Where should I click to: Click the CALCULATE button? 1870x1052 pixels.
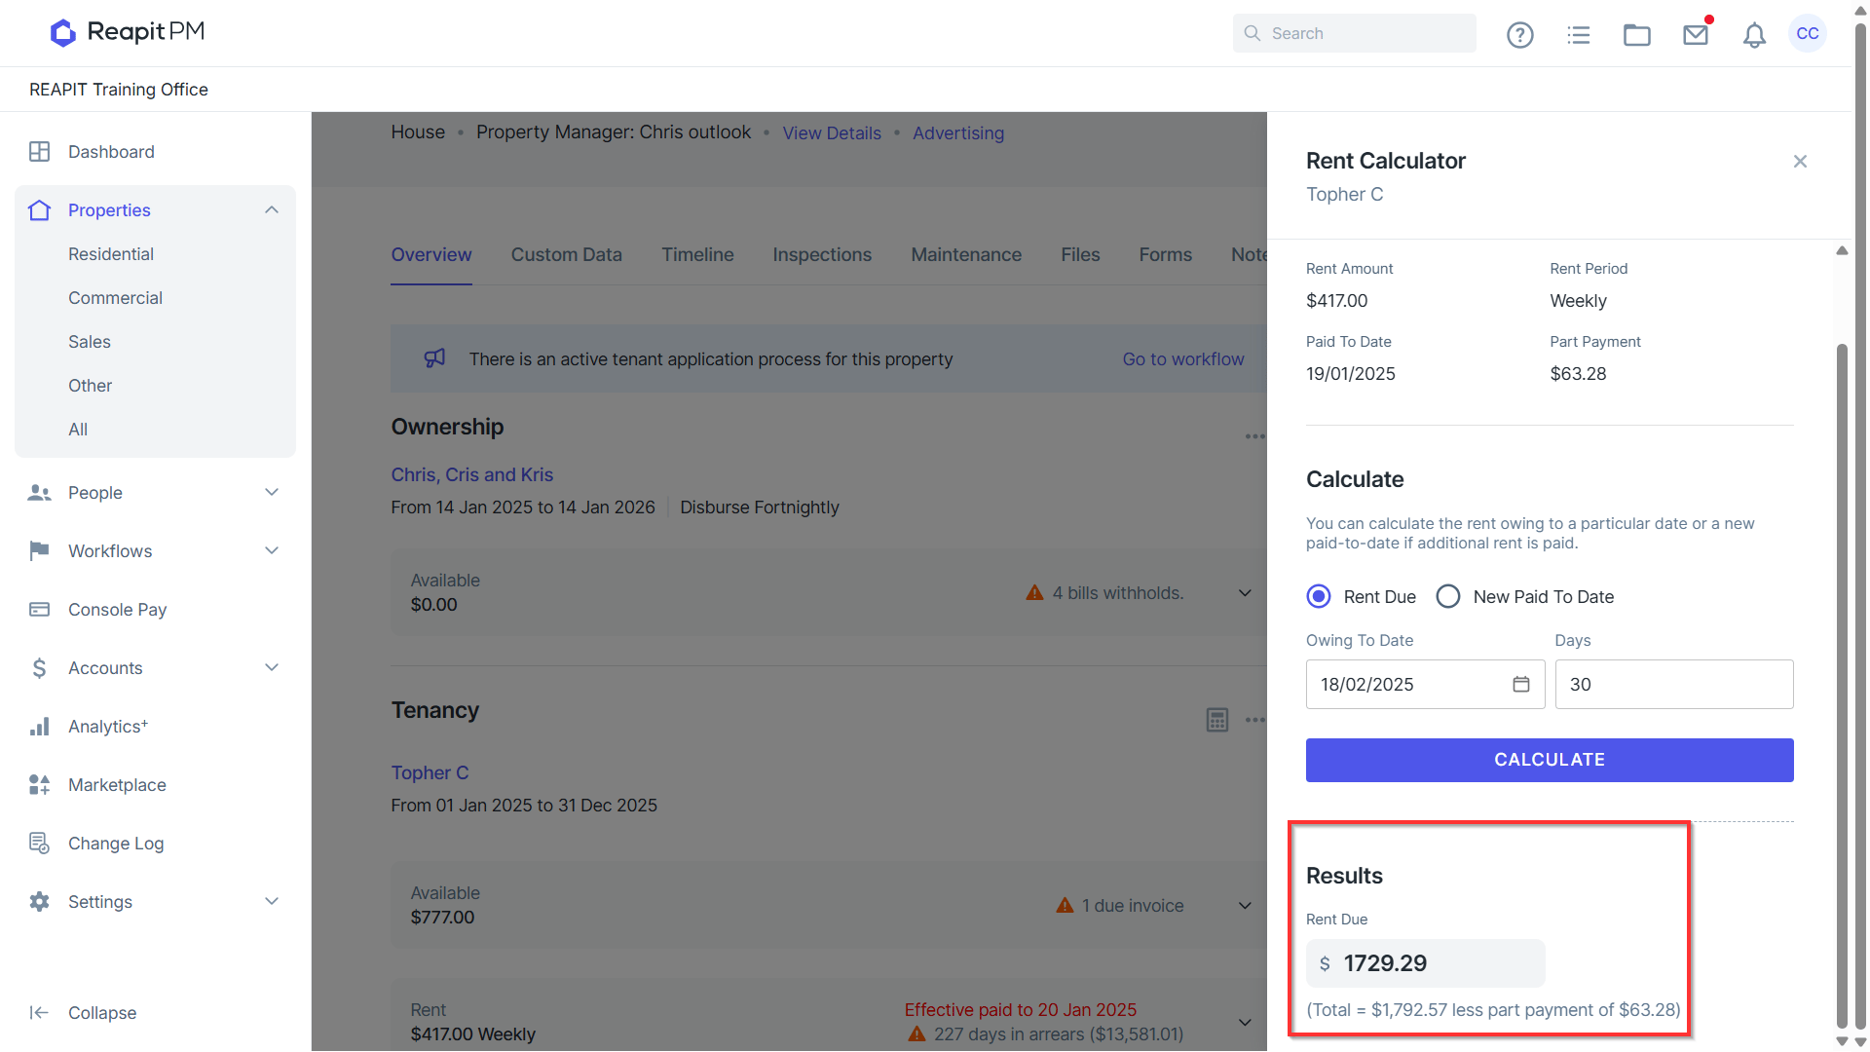(1550, 760)
